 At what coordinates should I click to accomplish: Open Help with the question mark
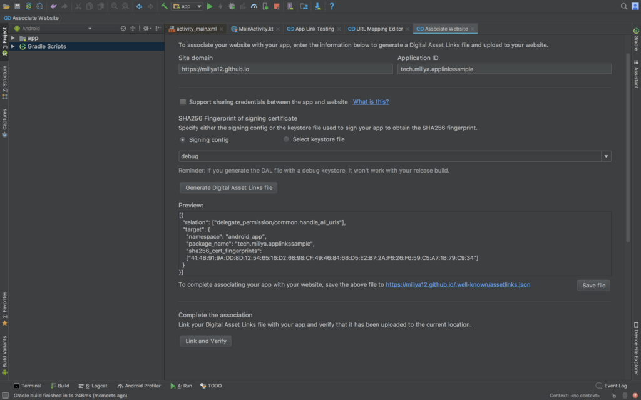coord(332,6)
